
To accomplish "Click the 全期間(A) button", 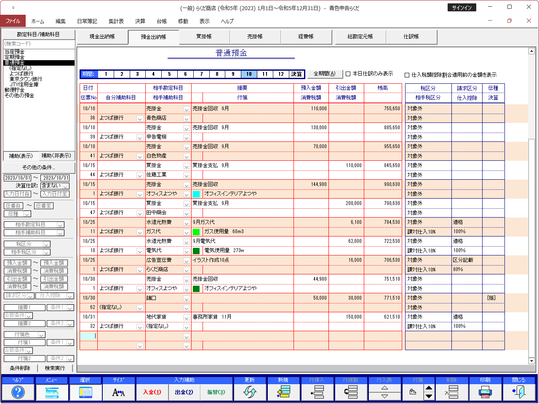I will [x=325, y=74].
